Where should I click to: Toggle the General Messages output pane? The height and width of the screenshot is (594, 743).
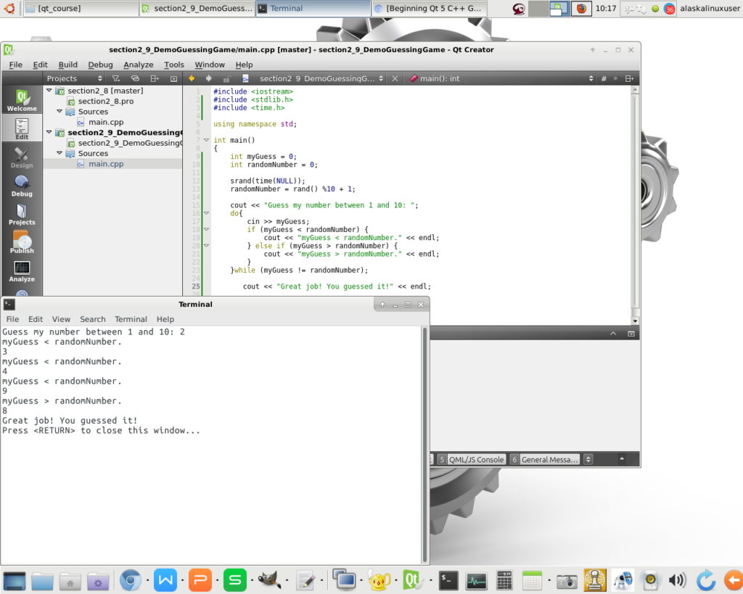pyautogui.click(x=545, y=459)
